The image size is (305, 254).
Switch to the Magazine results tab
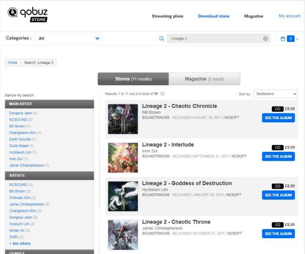(205, 79)
